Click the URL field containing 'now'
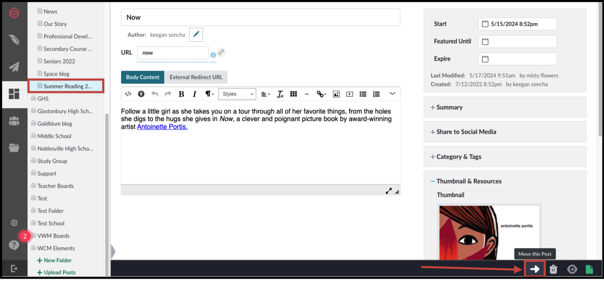Viewport: 604px width, 297px height. (173, 53)
